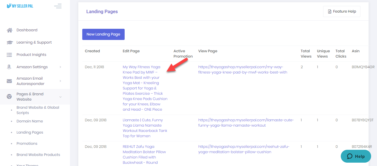Open Feature Help

(342, 11)
